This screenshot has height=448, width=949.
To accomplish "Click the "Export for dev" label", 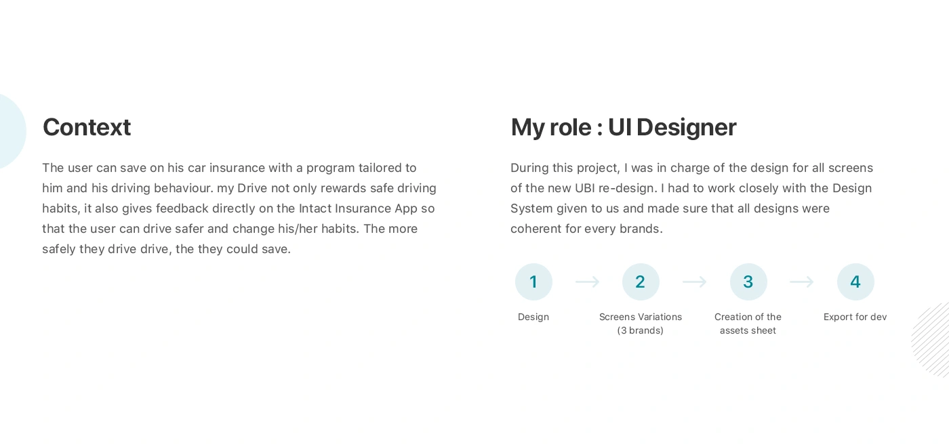I will (855, 317).
